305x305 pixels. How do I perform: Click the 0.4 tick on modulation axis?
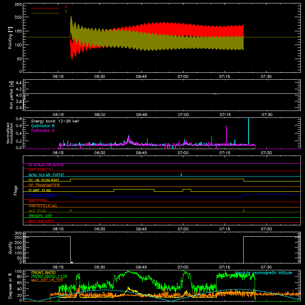(x=19, y=133)
